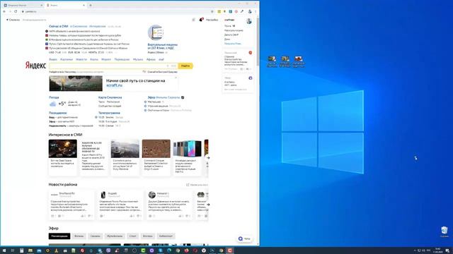Open the browser profile avatar in the toolbar
The image size is (453, 254).
[250, 11]
